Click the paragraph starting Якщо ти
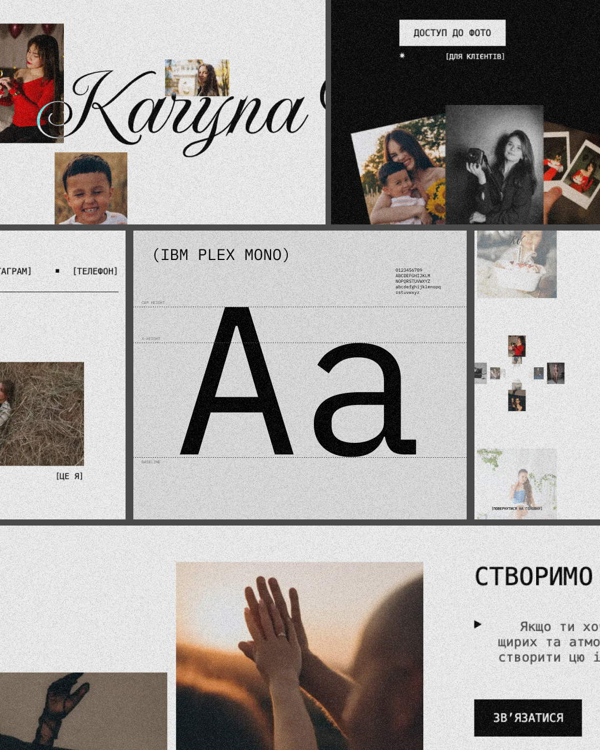 pos(549,642)
